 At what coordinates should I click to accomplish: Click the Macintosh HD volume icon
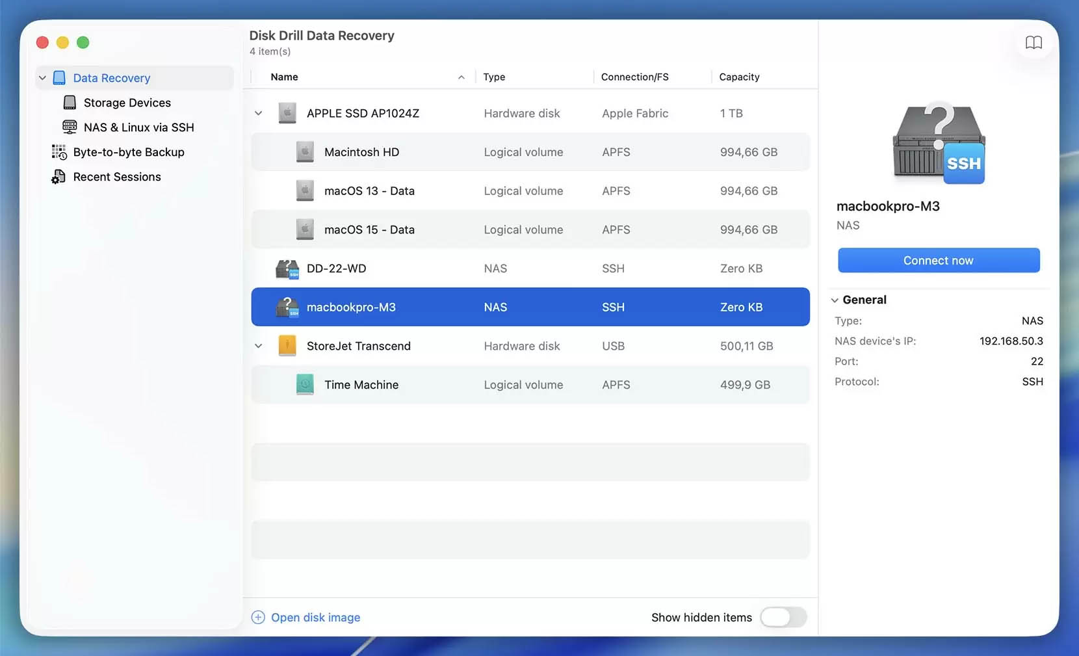(x=305, y=152)
